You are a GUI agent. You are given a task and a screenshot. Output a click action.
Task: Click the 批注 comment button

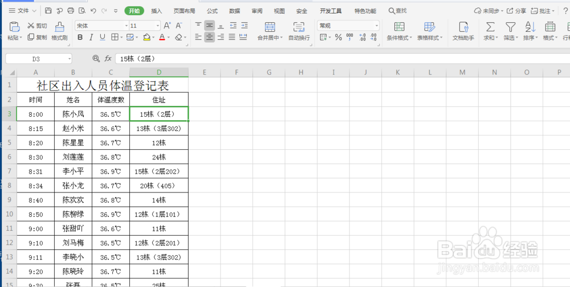pos(543,11)
